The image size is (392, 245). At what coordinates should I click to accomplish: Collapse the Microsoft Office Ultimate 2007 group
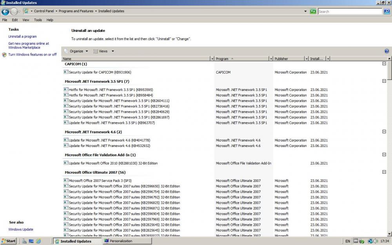384,172
